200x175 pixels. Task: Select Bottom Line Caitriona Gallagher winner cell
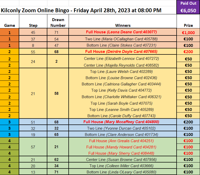click(123, 84)
